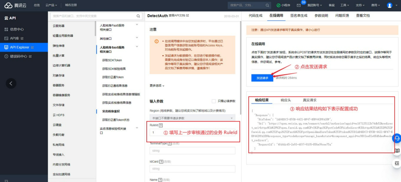This screenshot has height=182, width=401.
Task: Click the help icon next to RuleId
Action: [x=161, y=125]
